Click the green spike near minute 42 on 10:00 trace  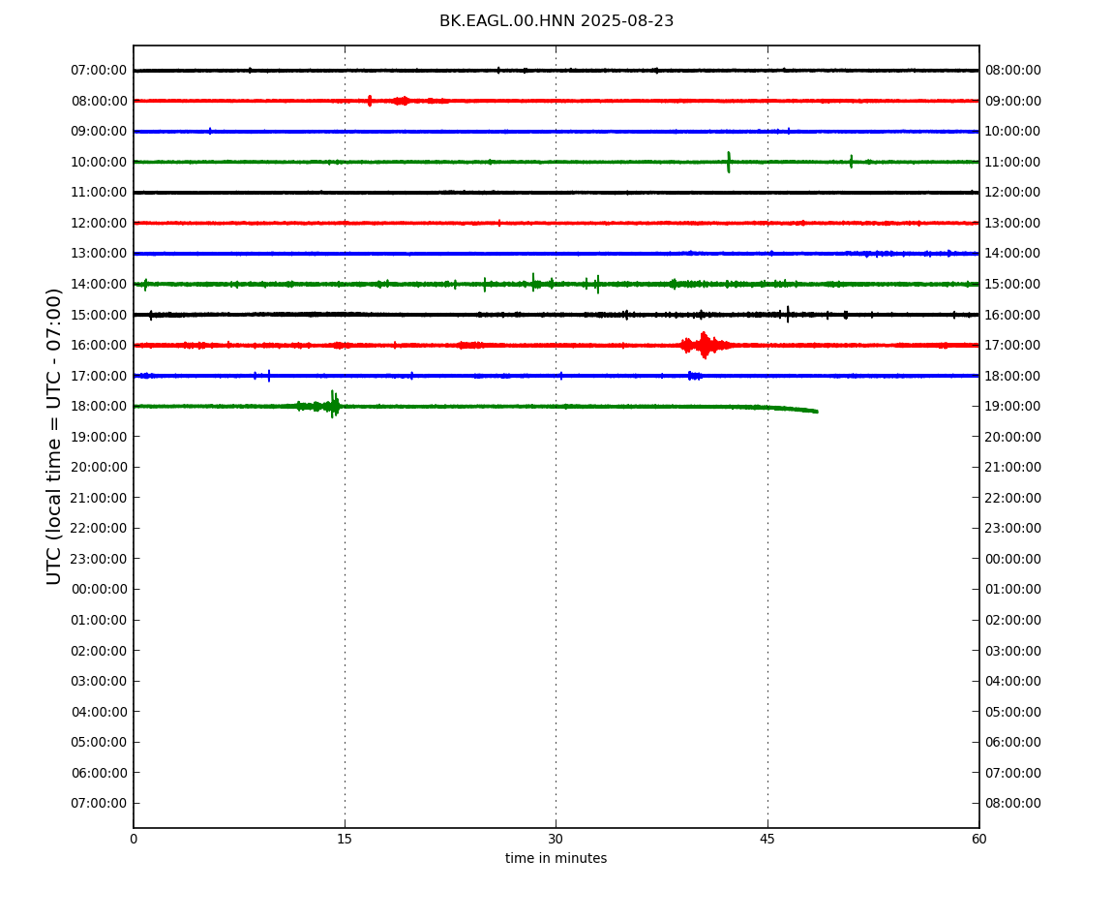728,162
